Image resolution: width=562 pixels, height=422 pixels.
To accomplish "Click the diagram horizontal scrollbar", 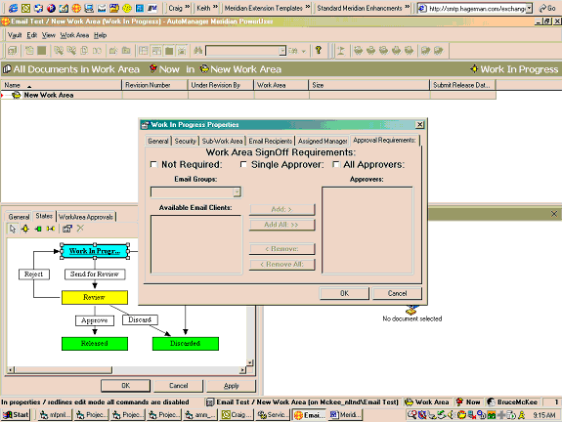I will pos(126,369).
